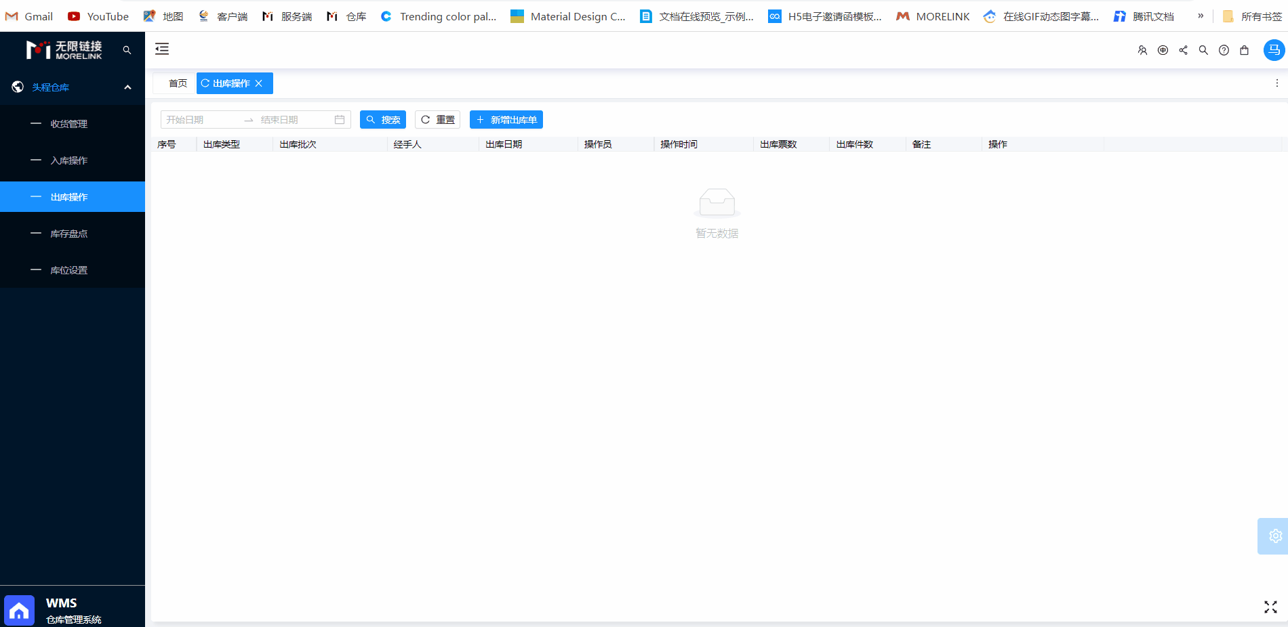Image resolution: width=1288 pixels, height=627 pixels.
Task: Click the shopping bag icon in header
Action: [x=1244, y=50]
